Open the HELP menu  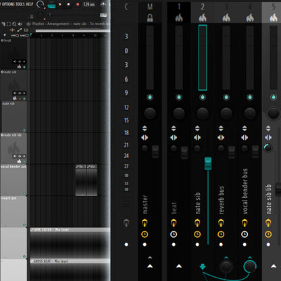[29, 4]
